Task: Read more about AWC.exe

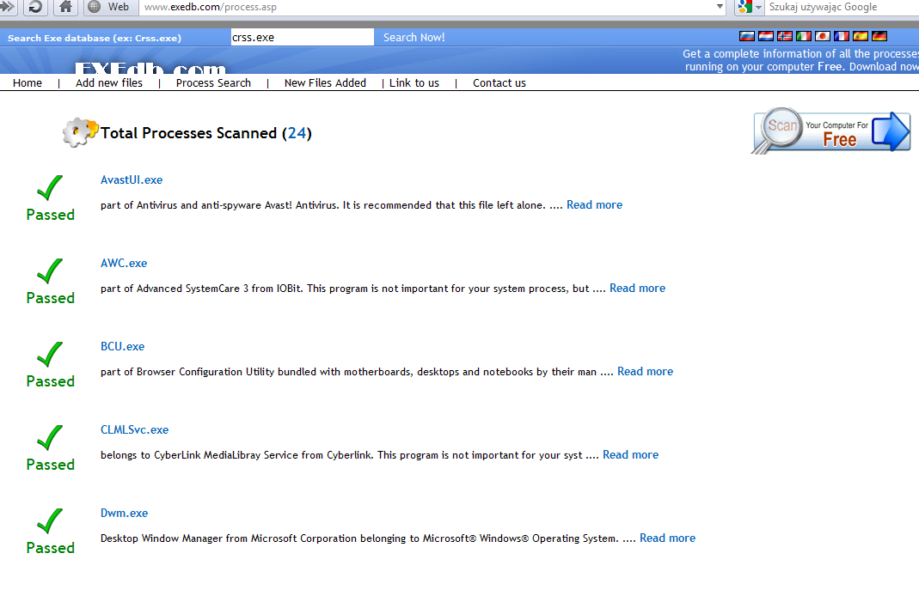Action: coord(637,288)
